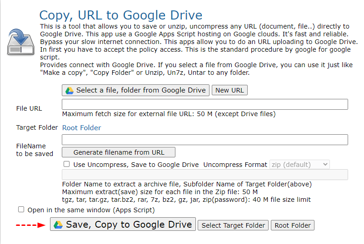Focus the File URL text field
The height and width of the screenshot is (244, 364).
[x=204, y=104]
